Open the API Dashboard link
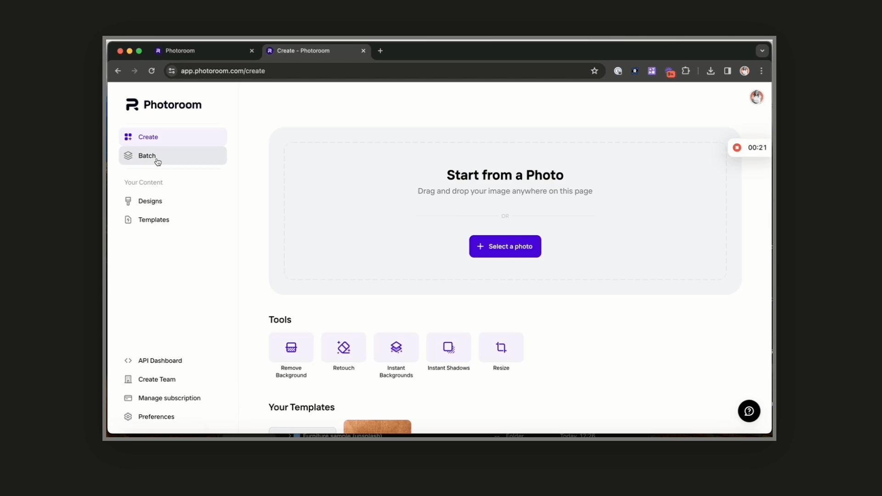Screen dimensions: 882x496 (x=173, y=361)
